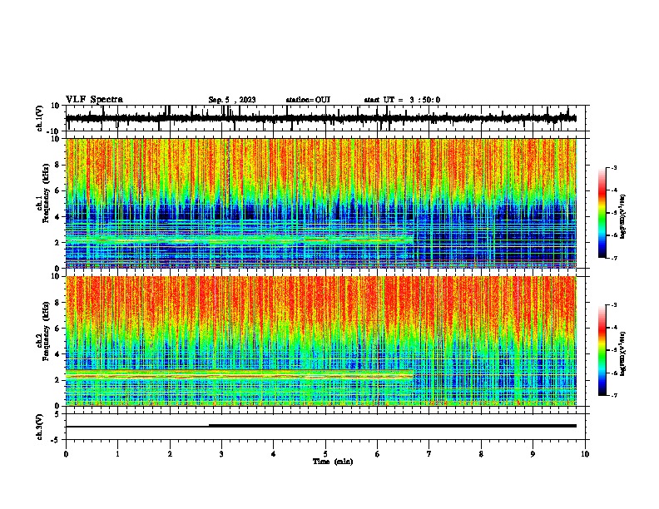Click the "ch.3(V)" axis label
Viewport: 659px width, 509px height.
pos(40,427)
